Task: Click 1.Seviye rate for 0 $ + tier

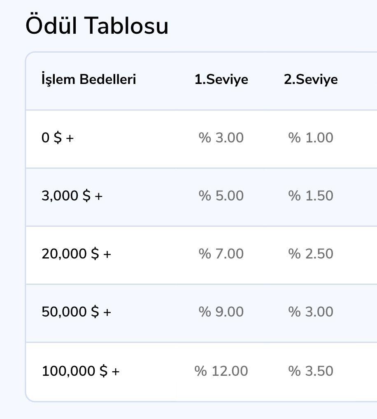Action: (221, 137)
